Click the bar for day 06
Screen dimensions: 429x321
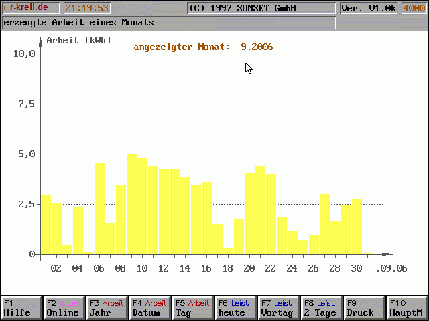tap(99, 209)
